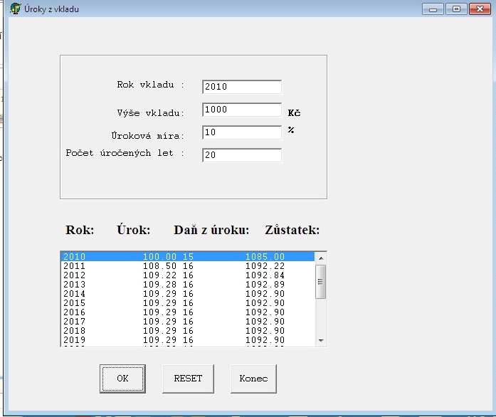Click the list scrollbar up arrow
Viewport: 496px width, 417px height.
point(321,258)
